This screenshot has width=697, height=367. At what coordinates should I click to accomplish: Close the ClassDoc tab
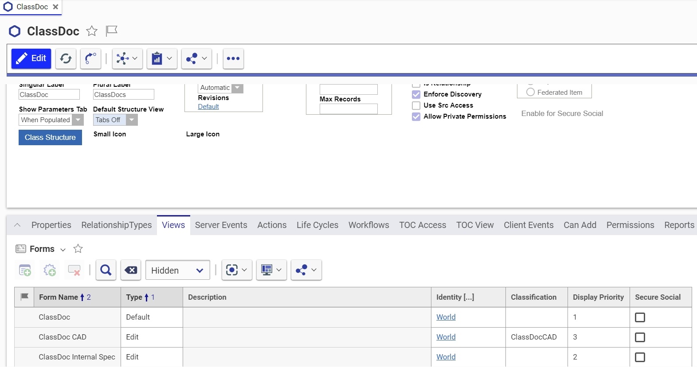55,7
